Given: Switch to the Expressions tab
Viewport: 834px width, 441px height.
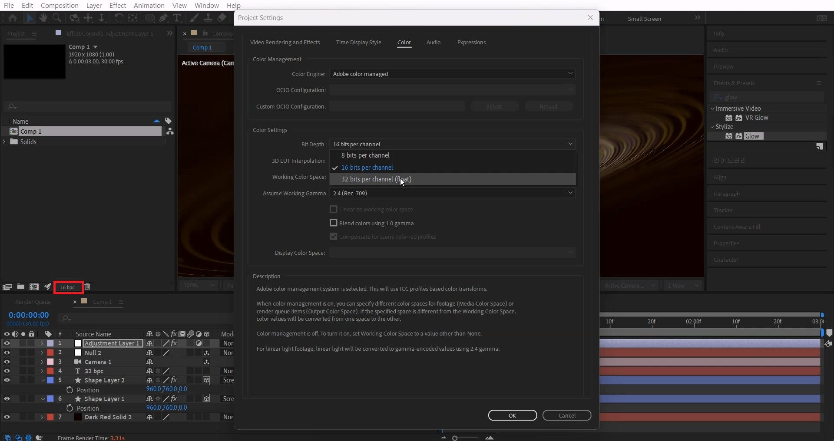Looking at the screenshot, I should 471,42.
